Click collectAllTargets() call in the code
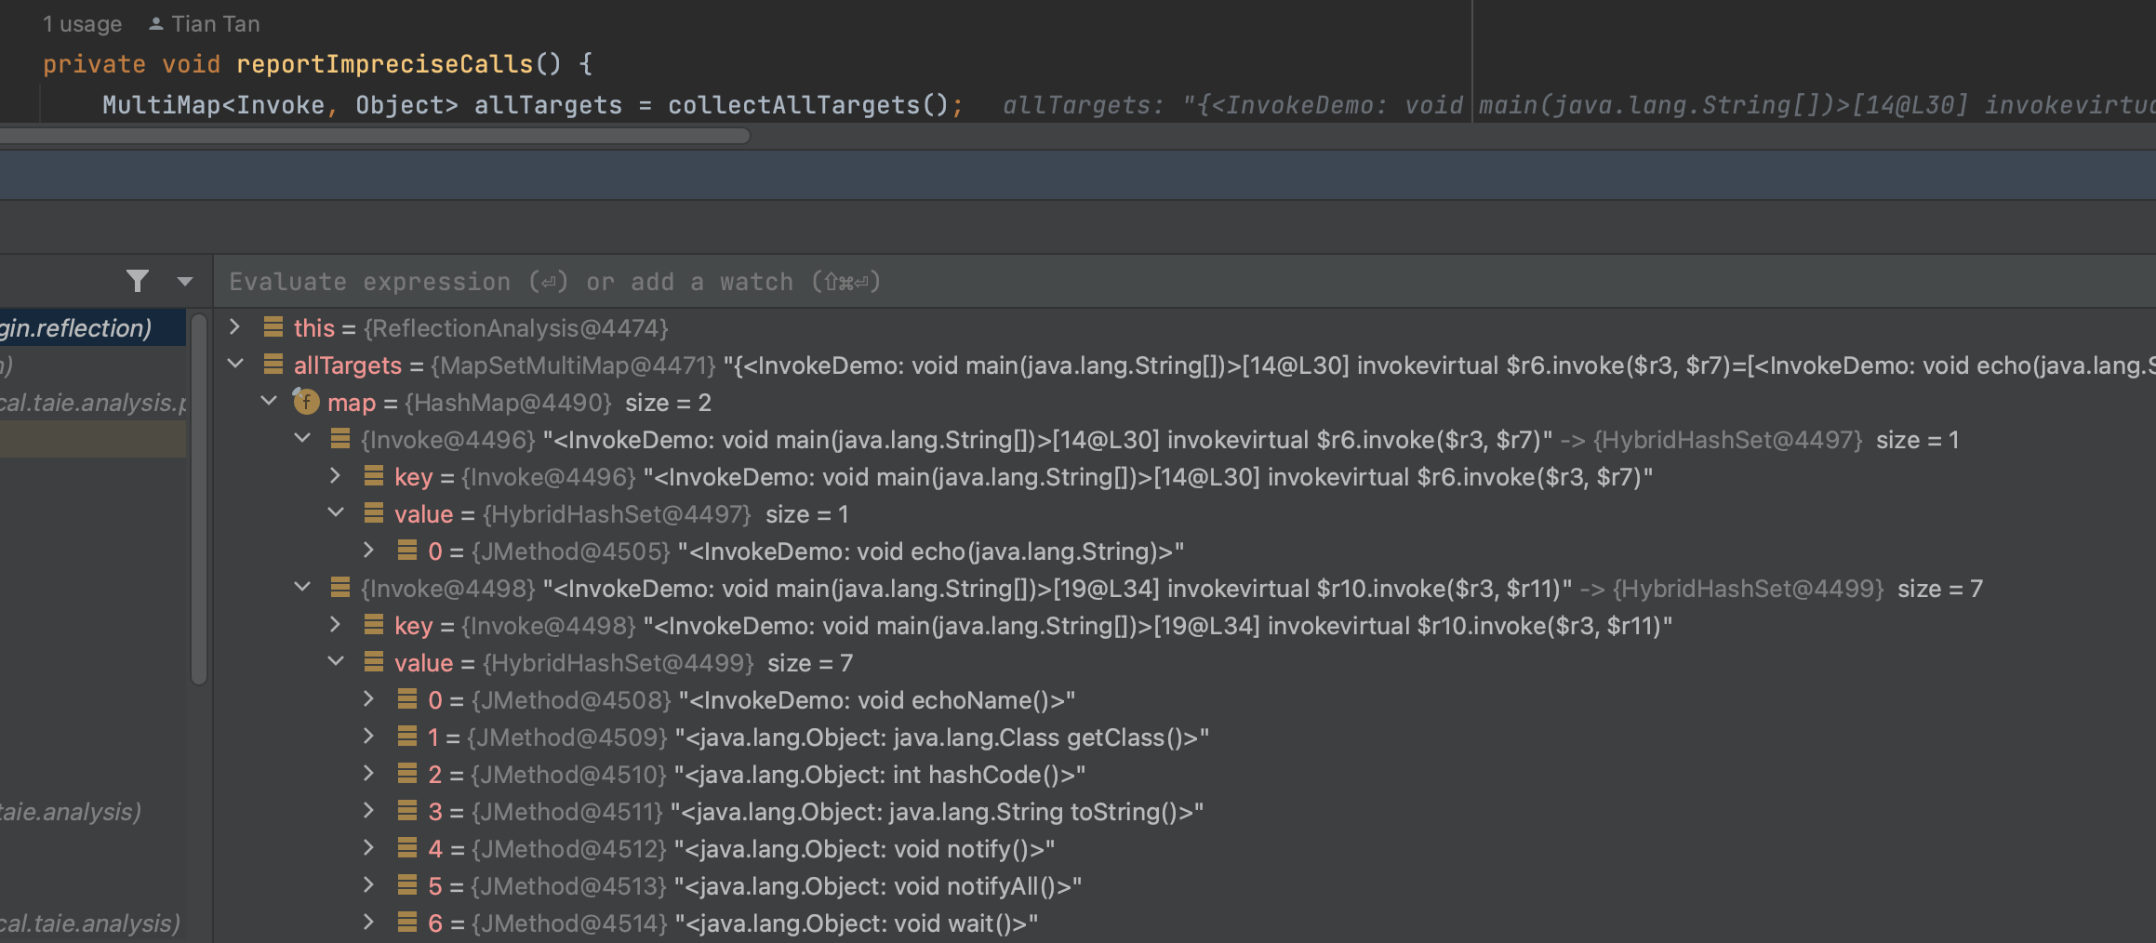Viewport: 2156px width, 943px height. coord(807,105)
